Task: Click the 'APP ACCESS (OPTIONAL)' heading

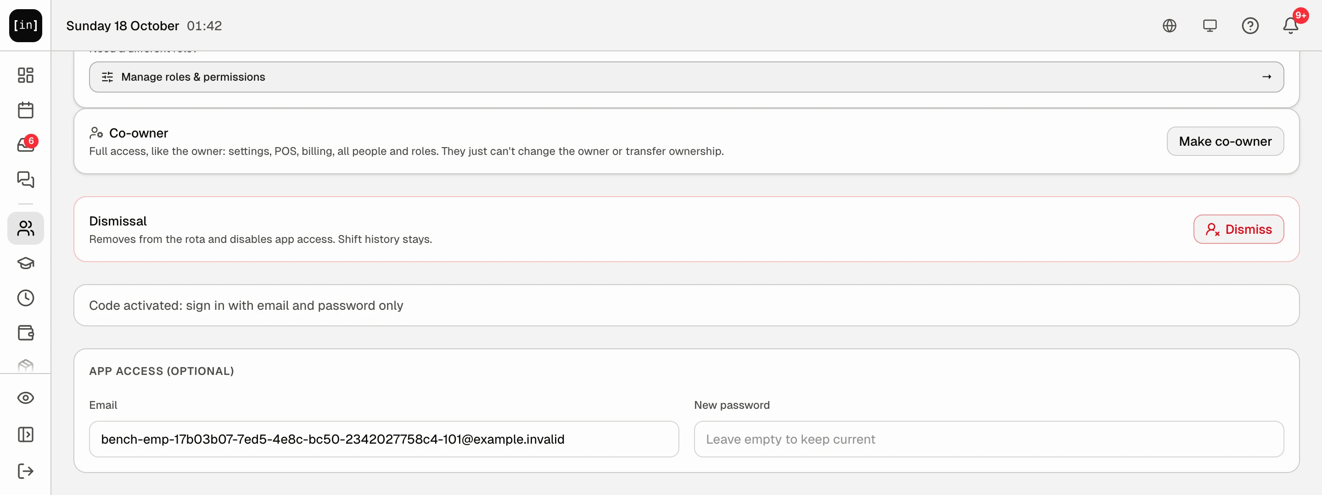Action: (162, 371)
